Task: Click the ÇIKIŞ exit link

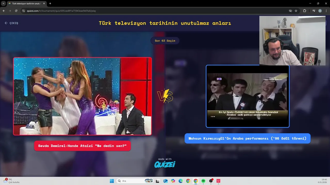Action: [11, 23]
